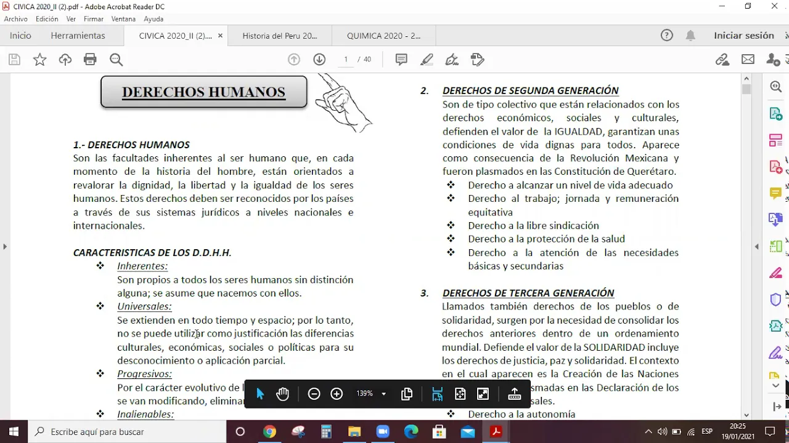
Task: Open Google Chrome from taskbar
Action: coord(269,432)
